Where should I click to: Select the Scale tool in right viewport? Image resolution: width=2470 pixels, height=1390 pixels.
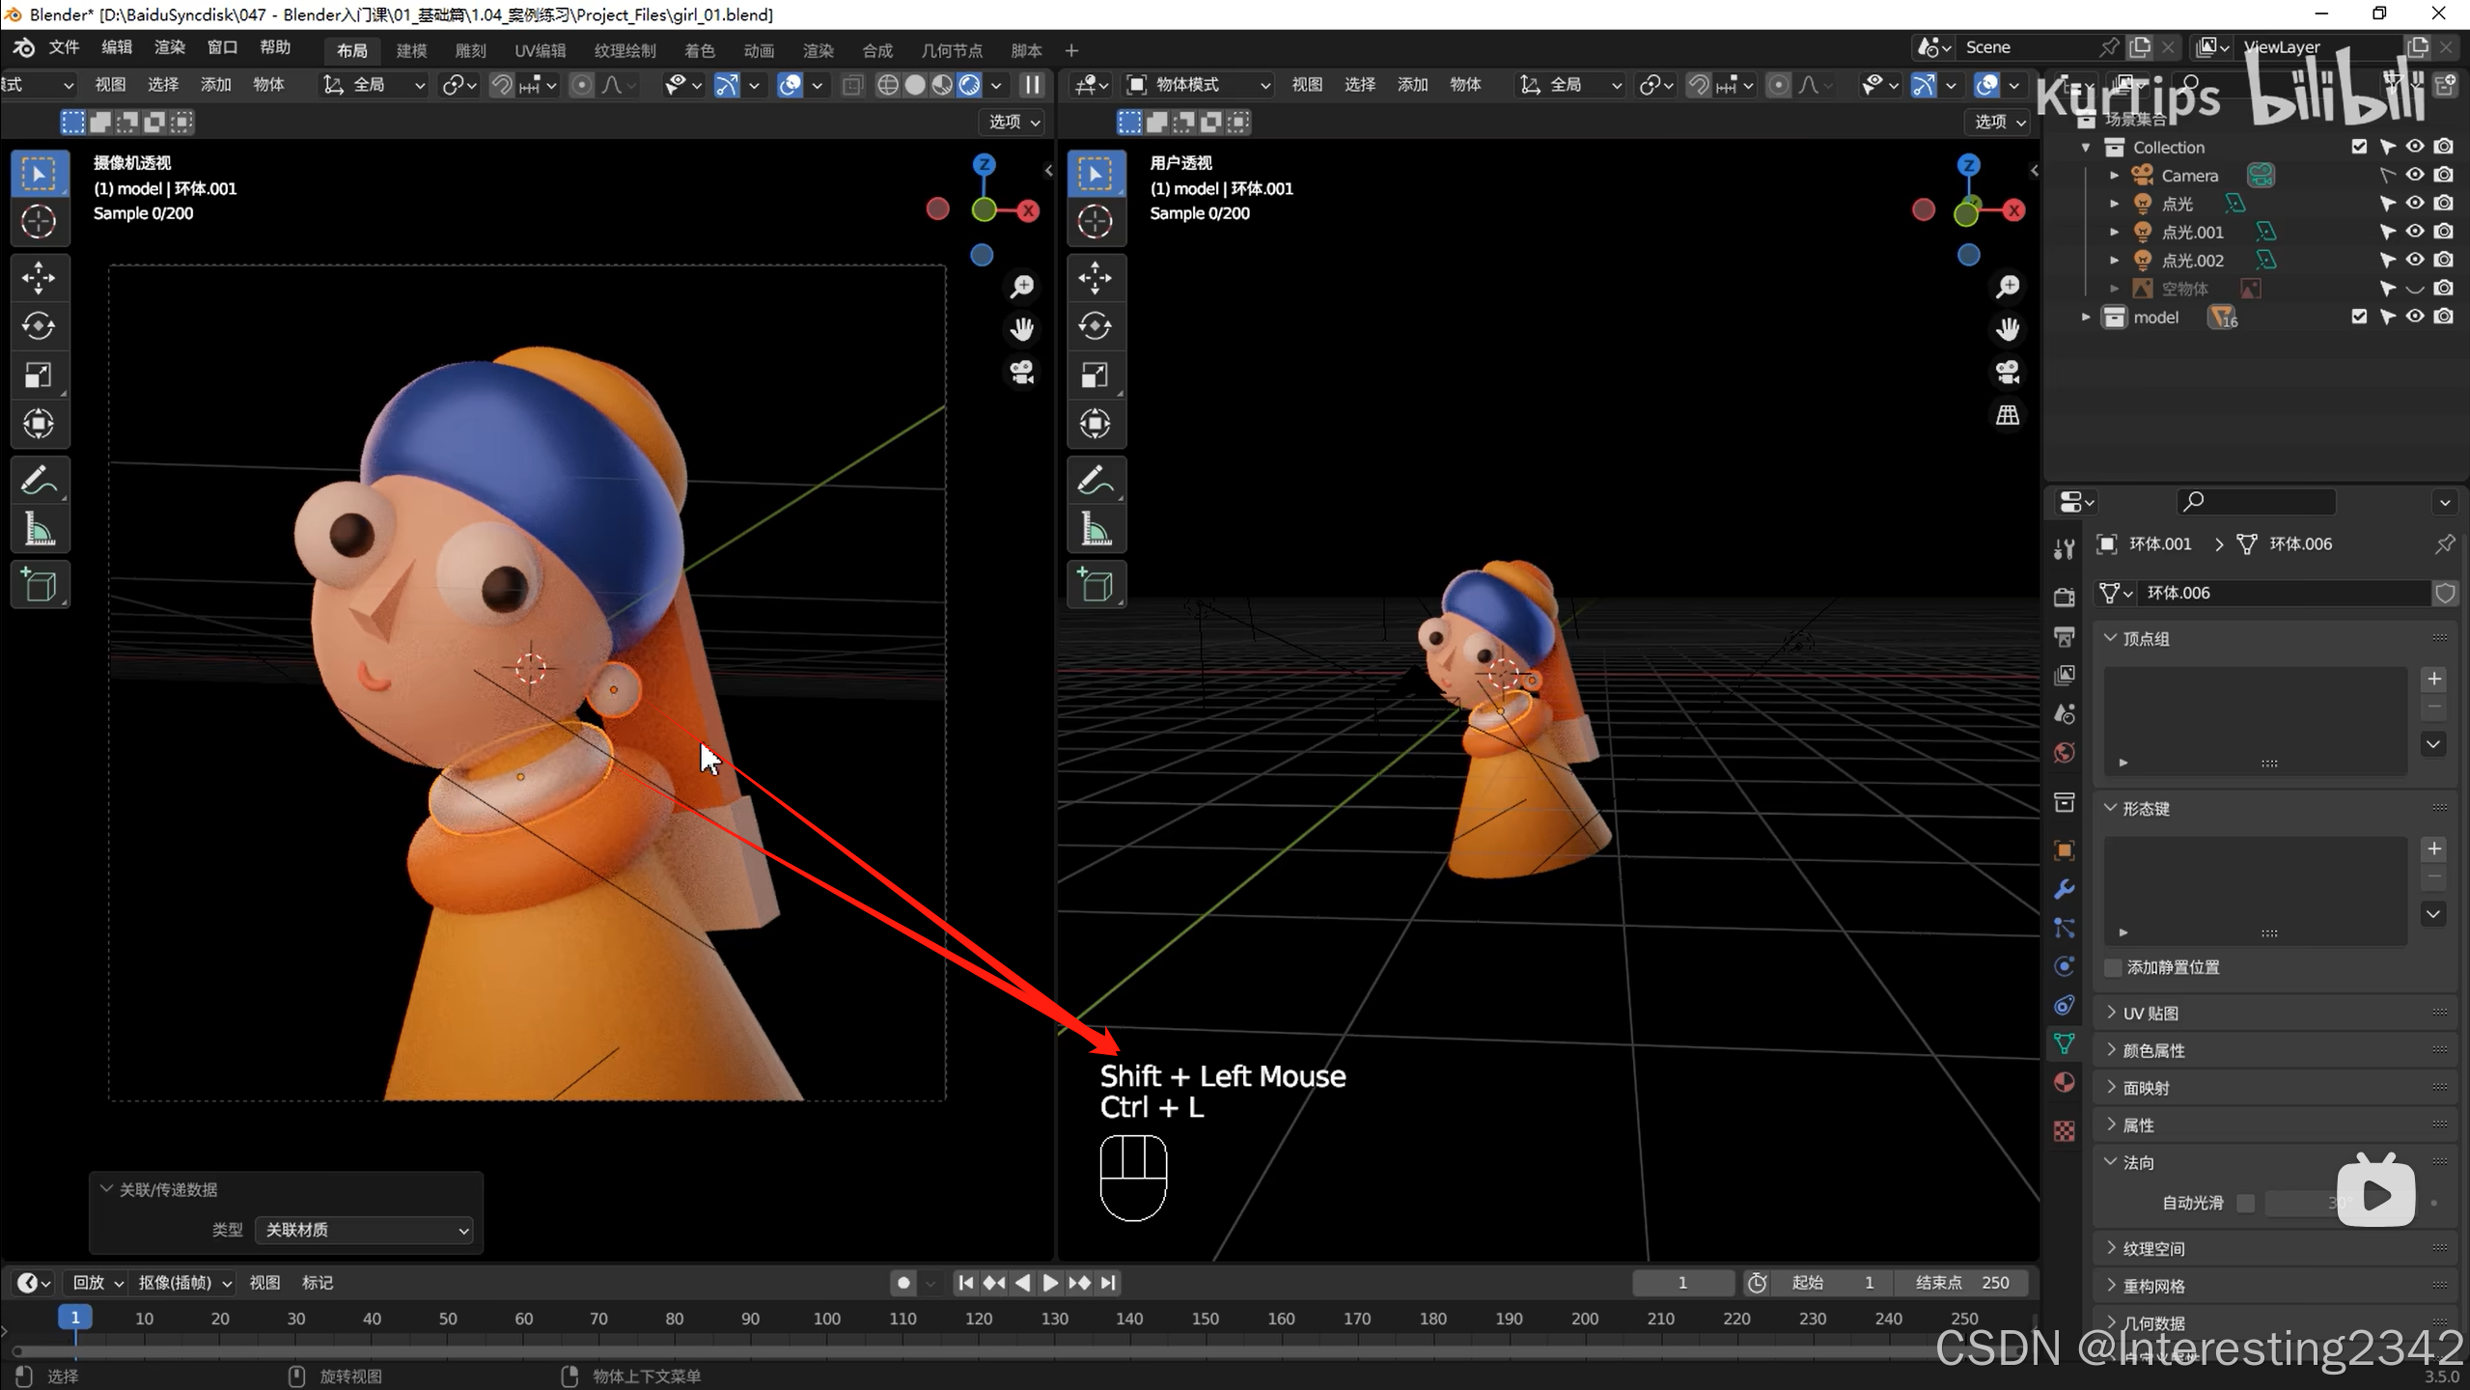1095,375
